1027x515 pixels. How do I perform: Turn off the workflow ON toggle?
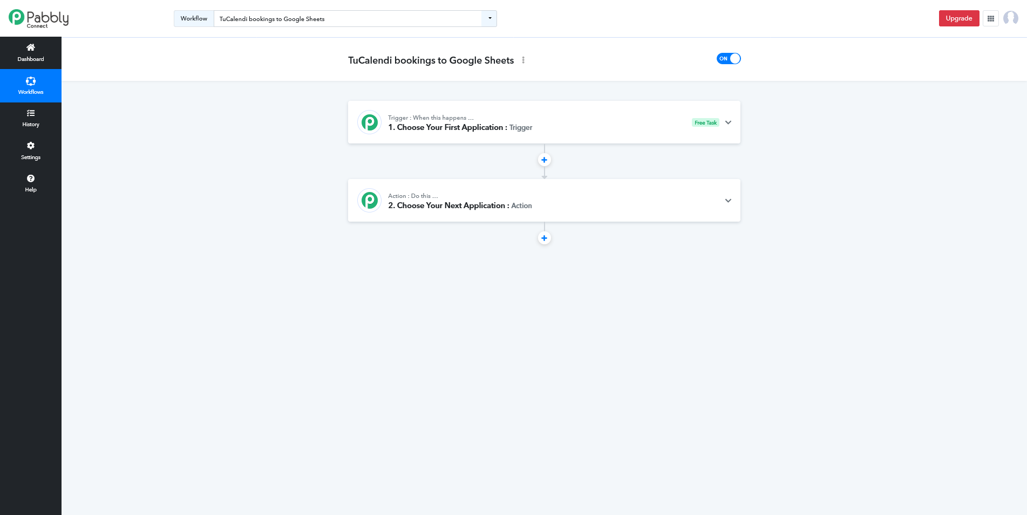tap(729, 59)
